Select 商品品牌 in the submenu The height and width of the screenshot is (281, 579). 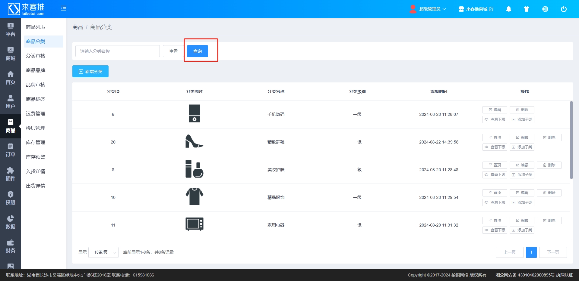36,70
